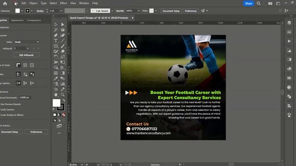Select the Zoom tool
This screenshot has width=296, height=166.
pos(63,95)
